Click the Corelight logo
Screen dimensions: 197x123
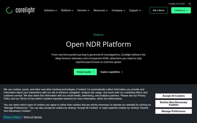(20, 10)
